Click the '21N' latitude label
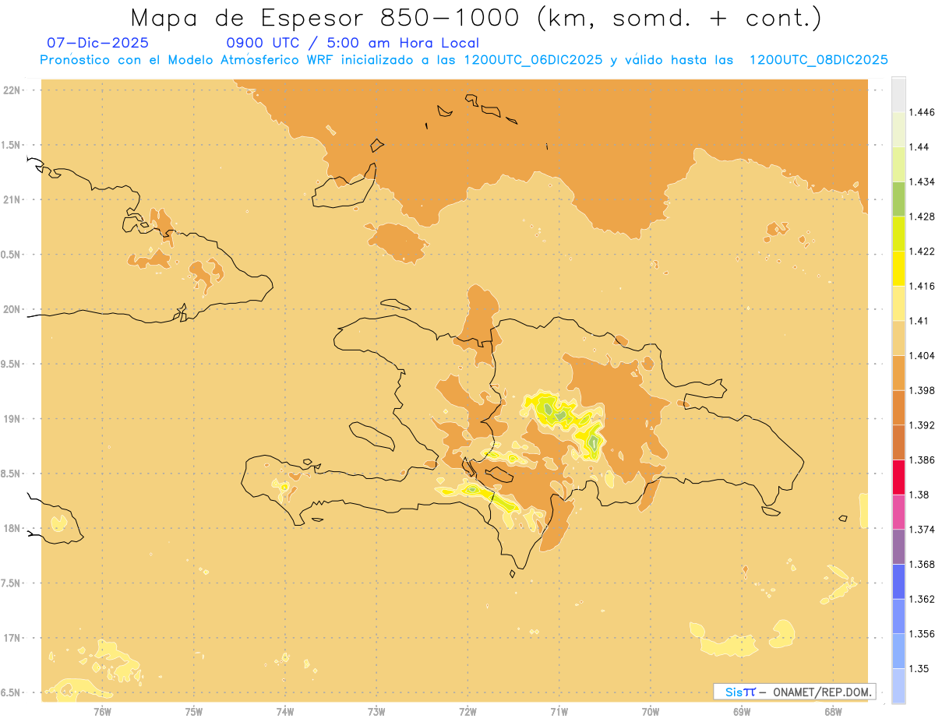The height and width of the screenshot is (722, 935). coord(12,199)
